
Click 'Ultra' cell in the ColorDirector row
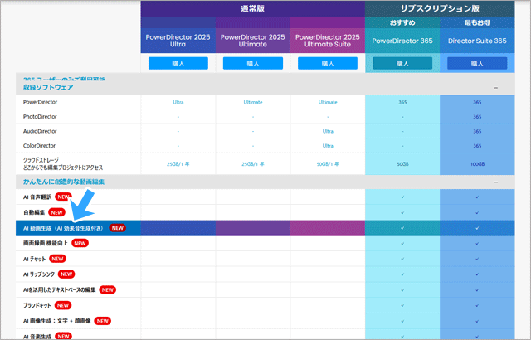click(328, 146)
